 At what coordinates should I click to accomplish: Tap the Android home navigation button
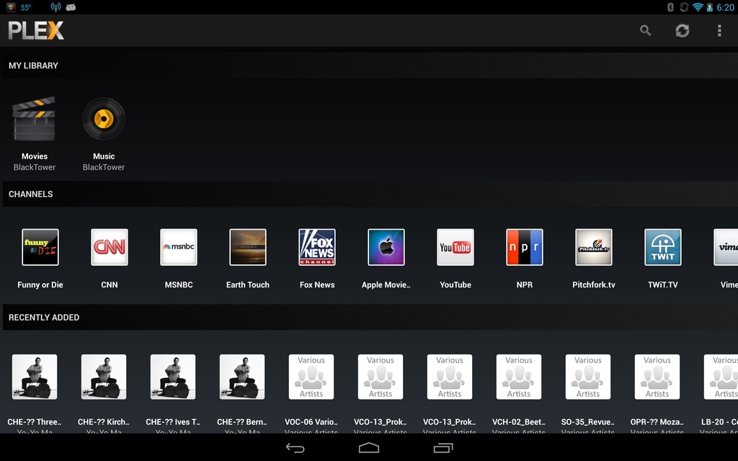click(x=369, y=448)
